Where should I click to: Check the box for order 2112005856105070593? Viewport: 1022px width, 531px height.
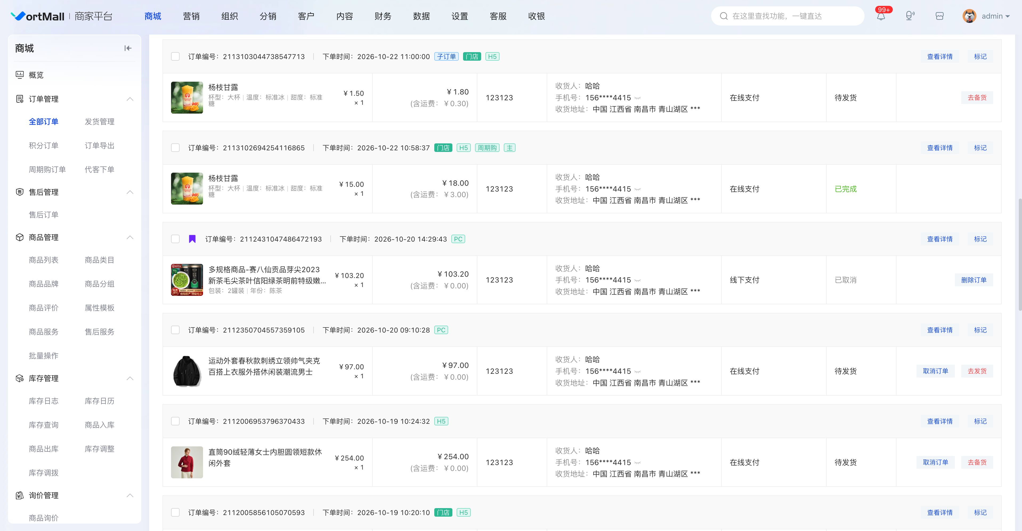coord(175,512)
